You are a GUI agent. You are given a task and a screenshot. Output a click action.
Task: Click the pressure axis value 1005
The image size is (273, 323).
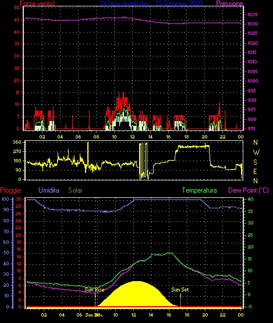(x=253, y=72)
